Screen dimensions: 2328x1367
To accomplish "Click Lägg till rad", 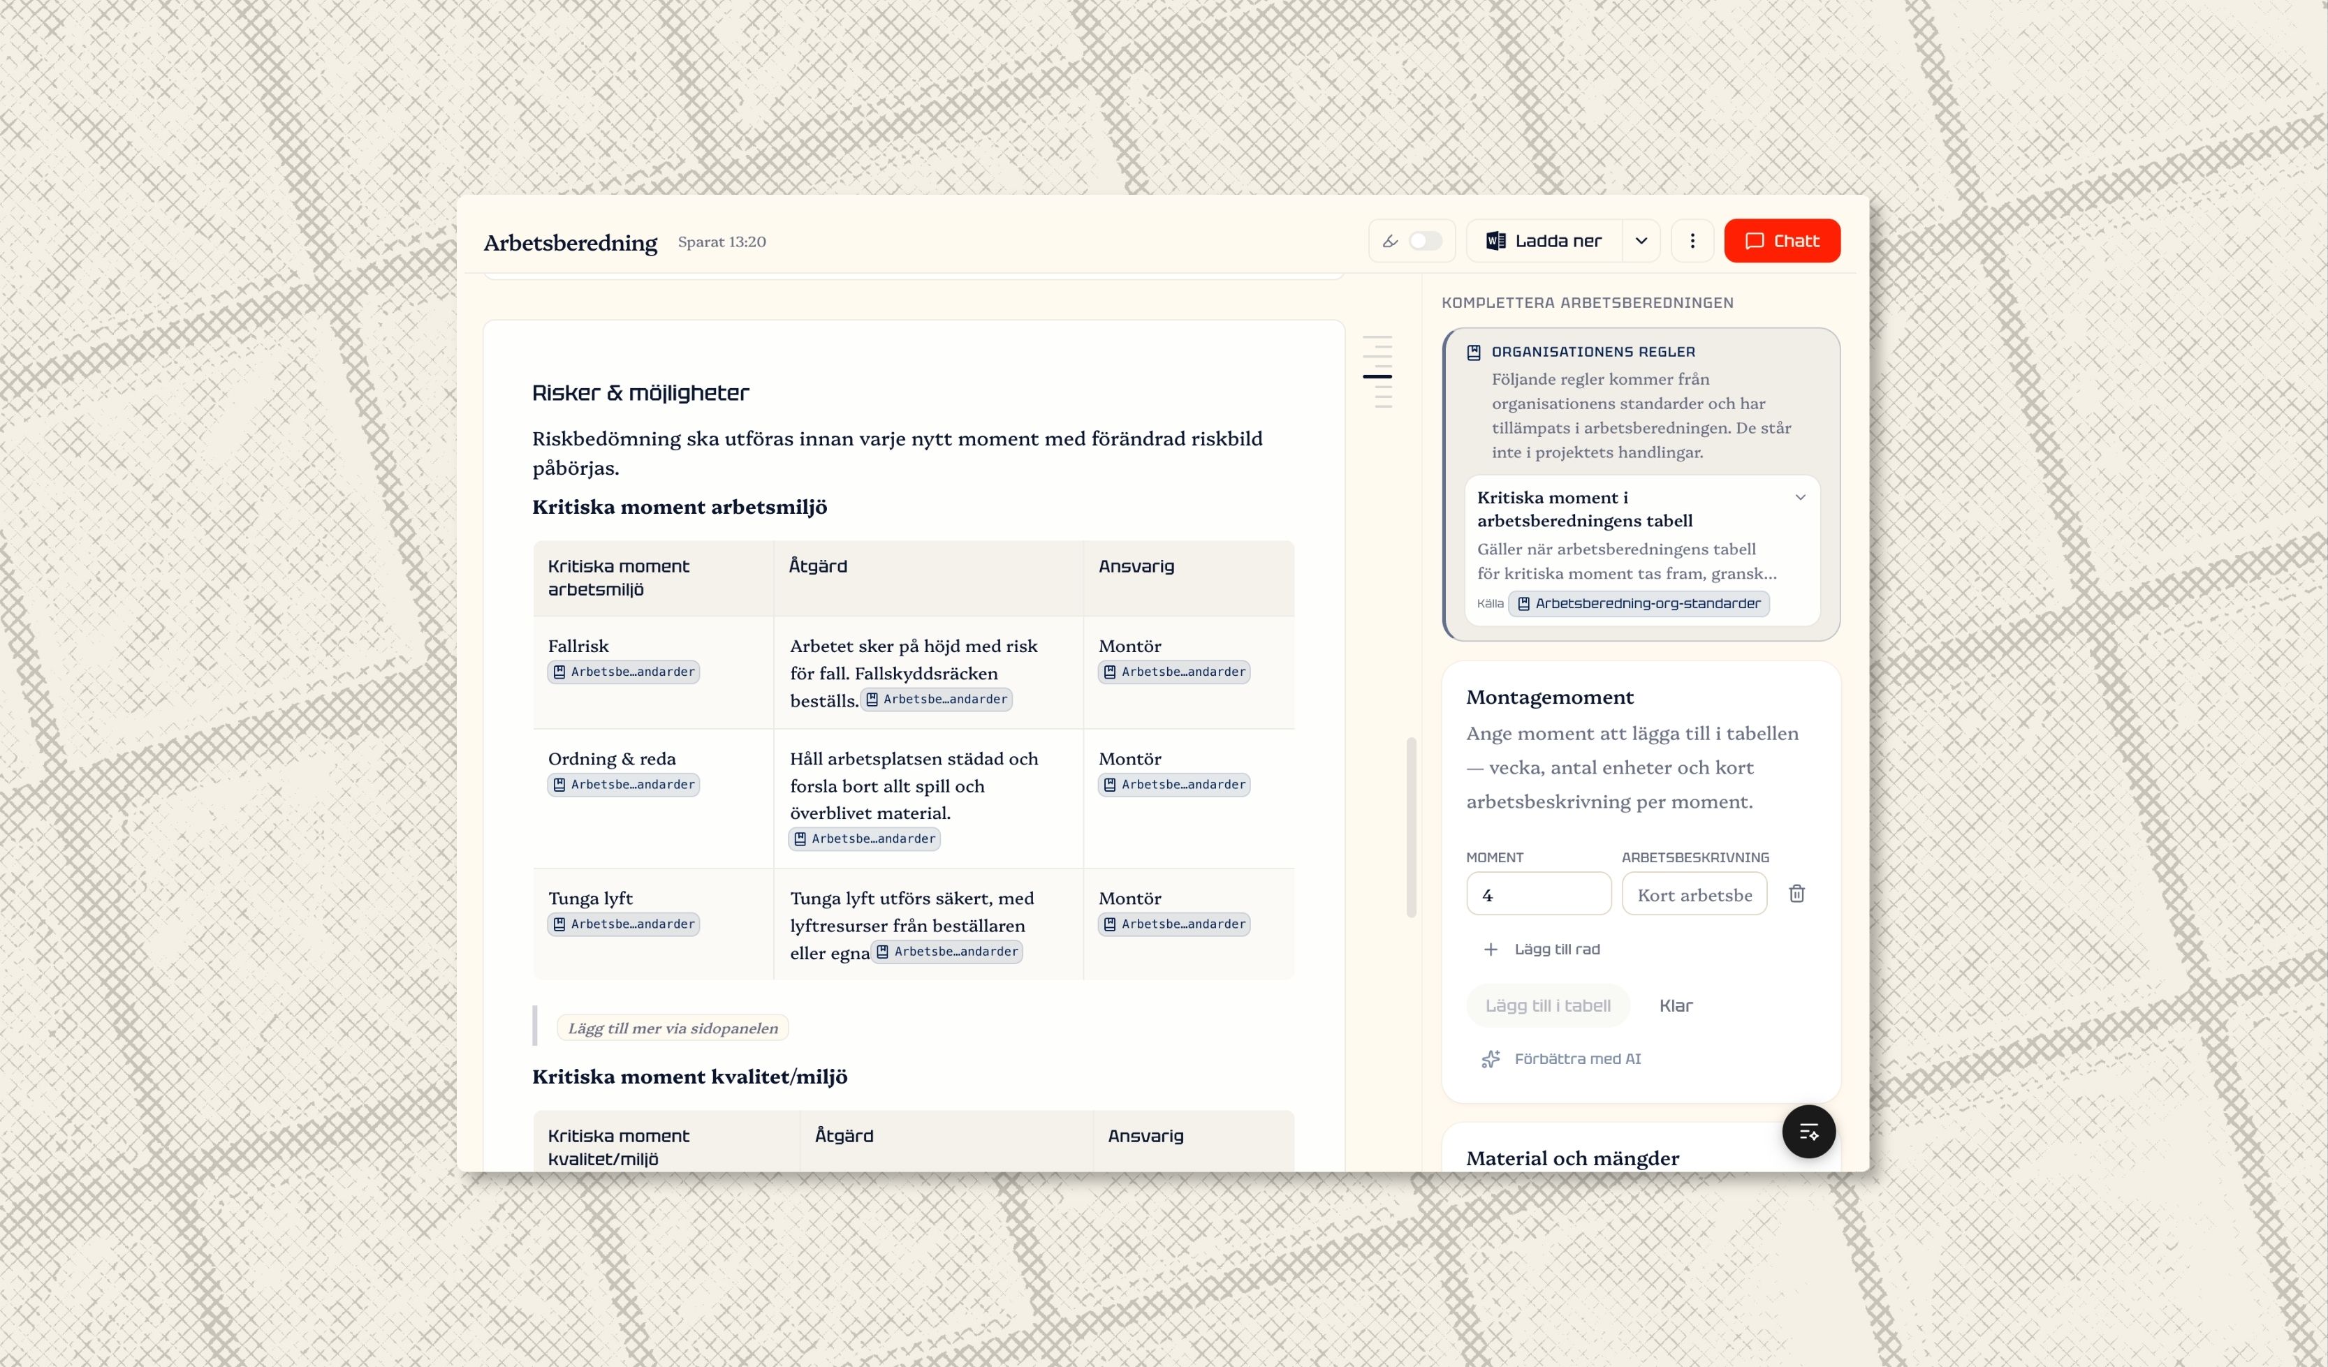I will click(1541, 949).
